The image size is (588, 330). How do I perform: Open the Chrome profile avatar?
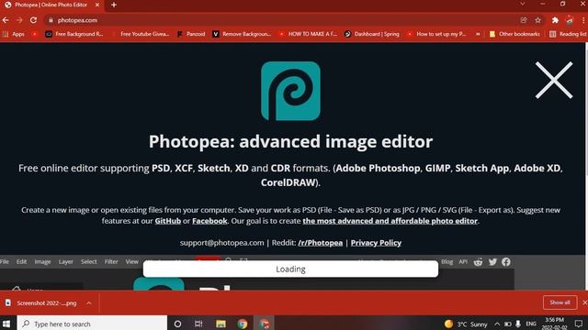570,20
